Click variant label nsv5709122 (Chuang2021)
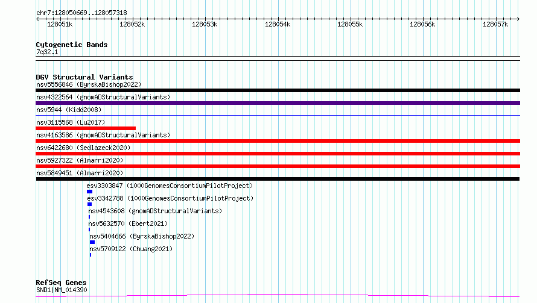Screen dimensions: 537x303 [x=131, y=249]
